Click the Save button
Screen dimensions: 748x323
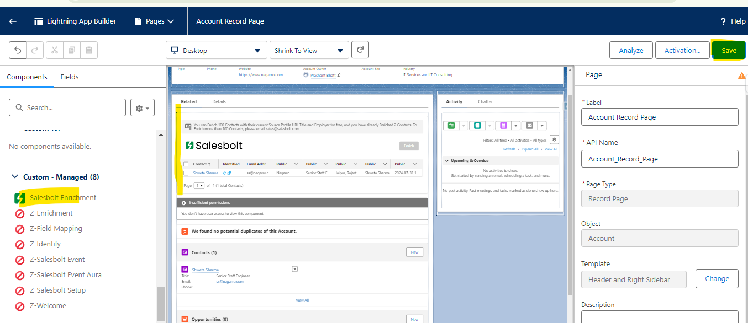click(729, 50)
